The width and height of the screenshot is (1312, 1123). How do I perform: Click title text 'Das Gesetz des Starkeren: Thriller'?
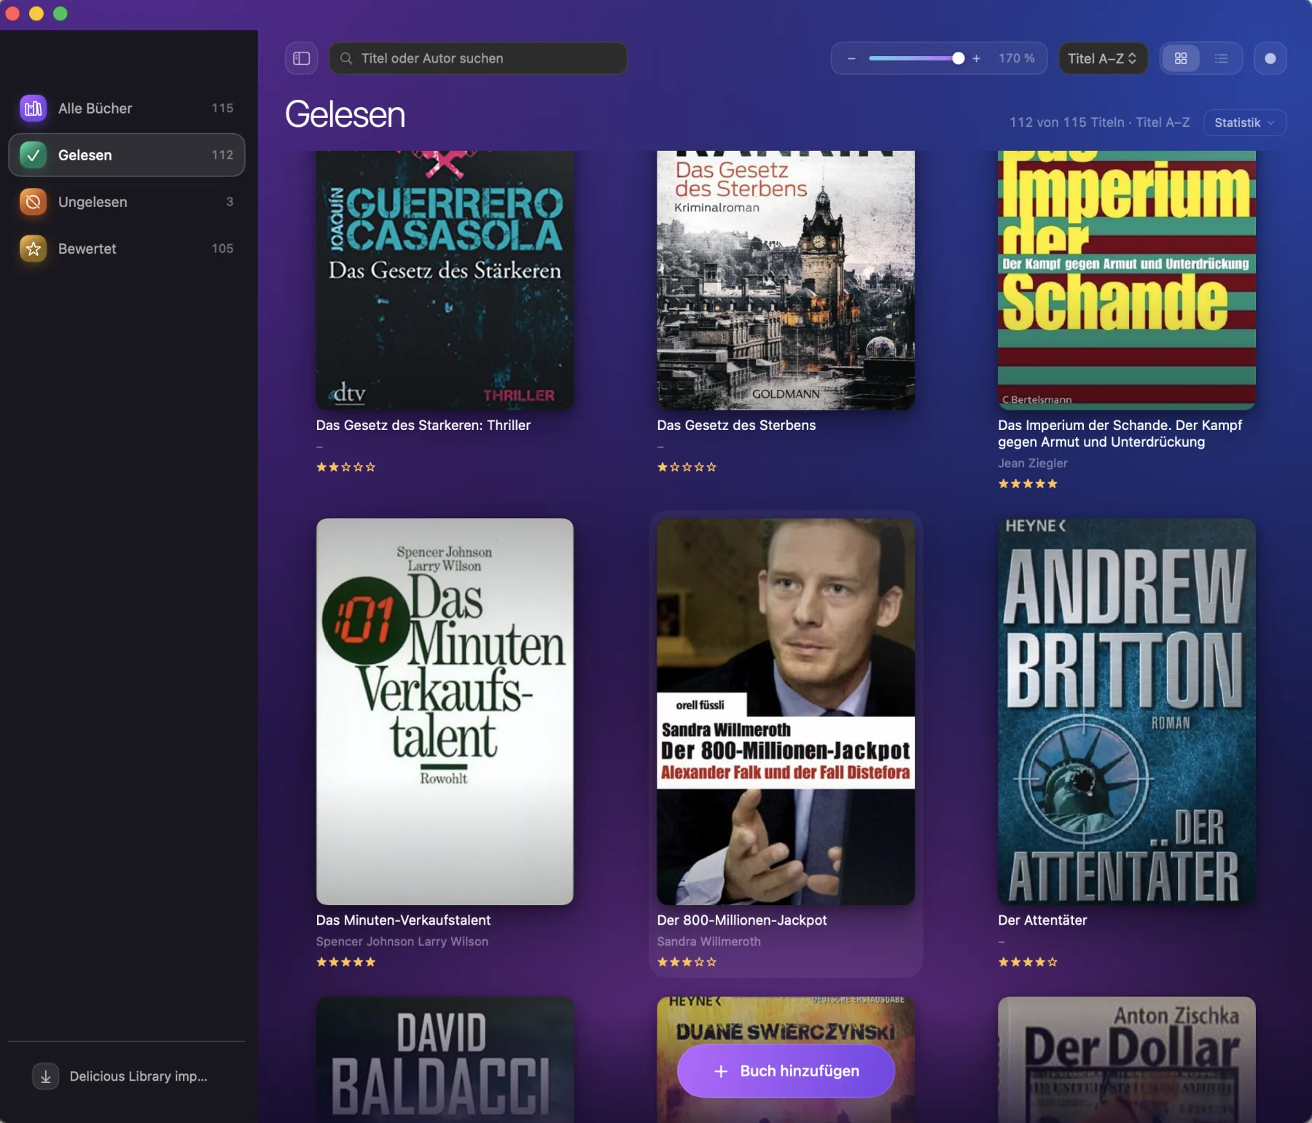click(423, 426)
